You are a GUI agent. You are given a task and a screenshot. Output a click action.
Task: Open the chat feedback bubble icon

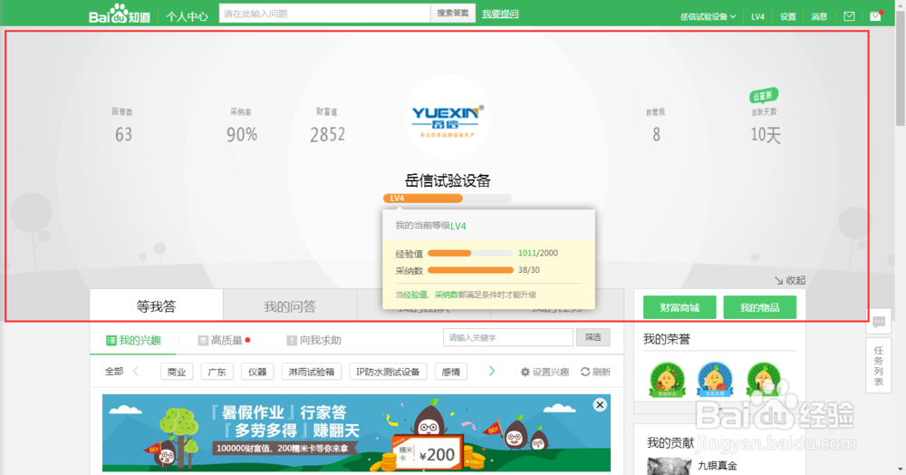878,322
